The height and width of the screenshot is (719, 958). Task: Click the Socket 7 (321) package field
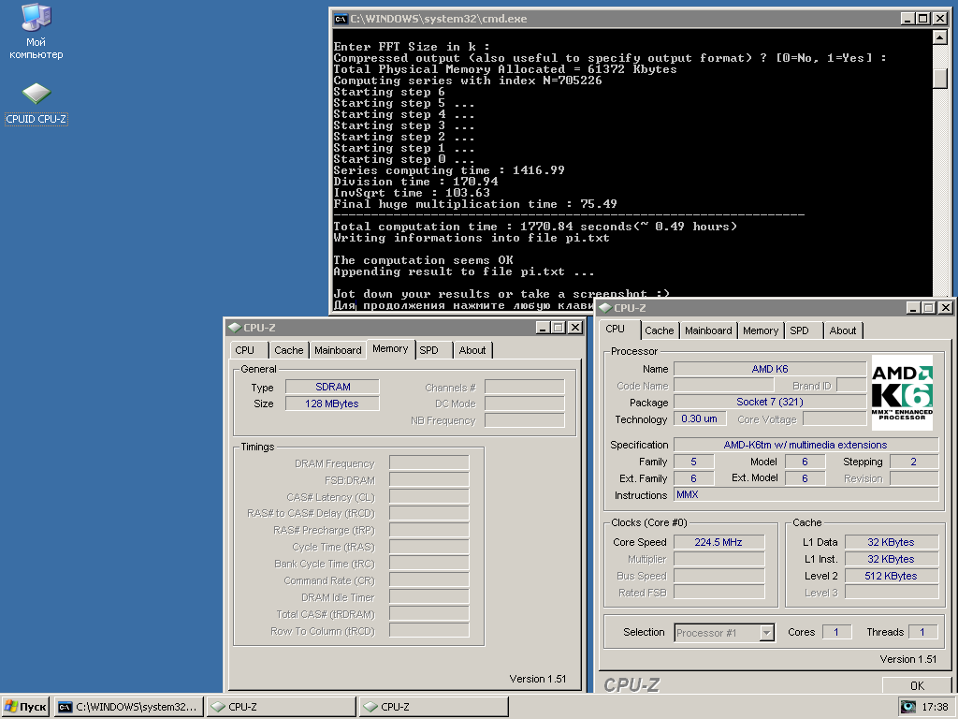click(x=770, y=403)
